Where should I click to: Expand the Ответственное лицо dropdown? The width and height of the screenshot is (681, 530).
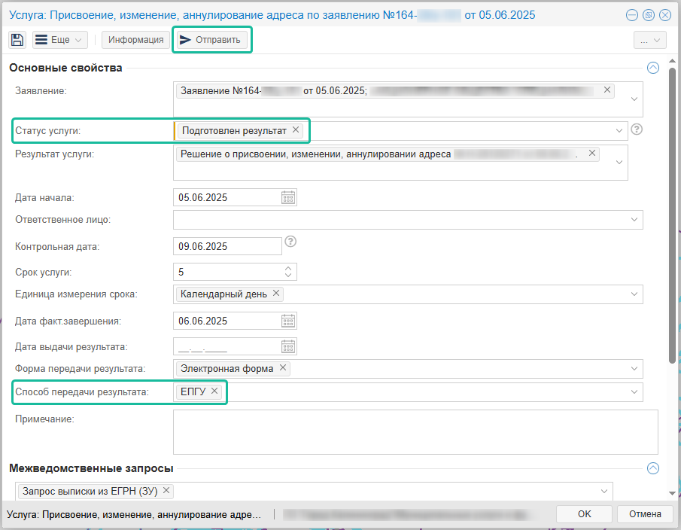[x=634, y=220]
